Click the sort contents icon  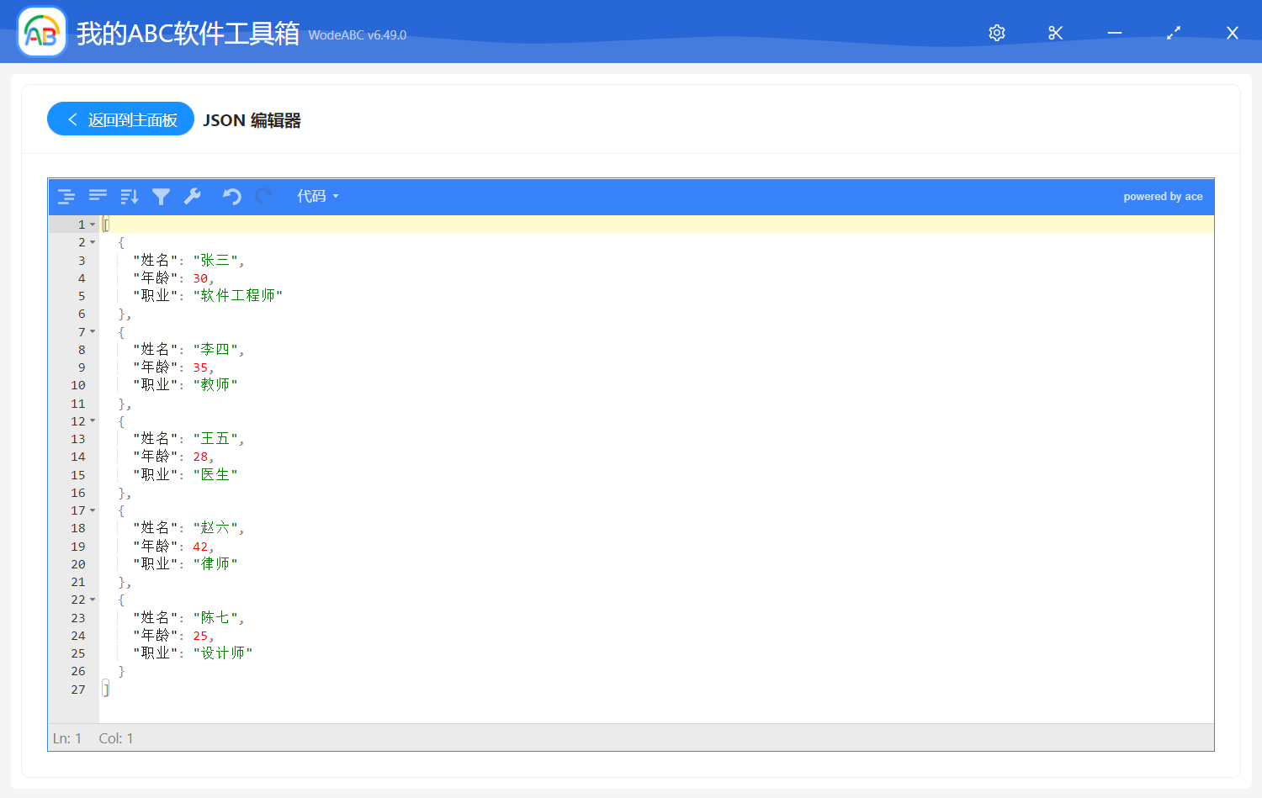coord(130,197)
